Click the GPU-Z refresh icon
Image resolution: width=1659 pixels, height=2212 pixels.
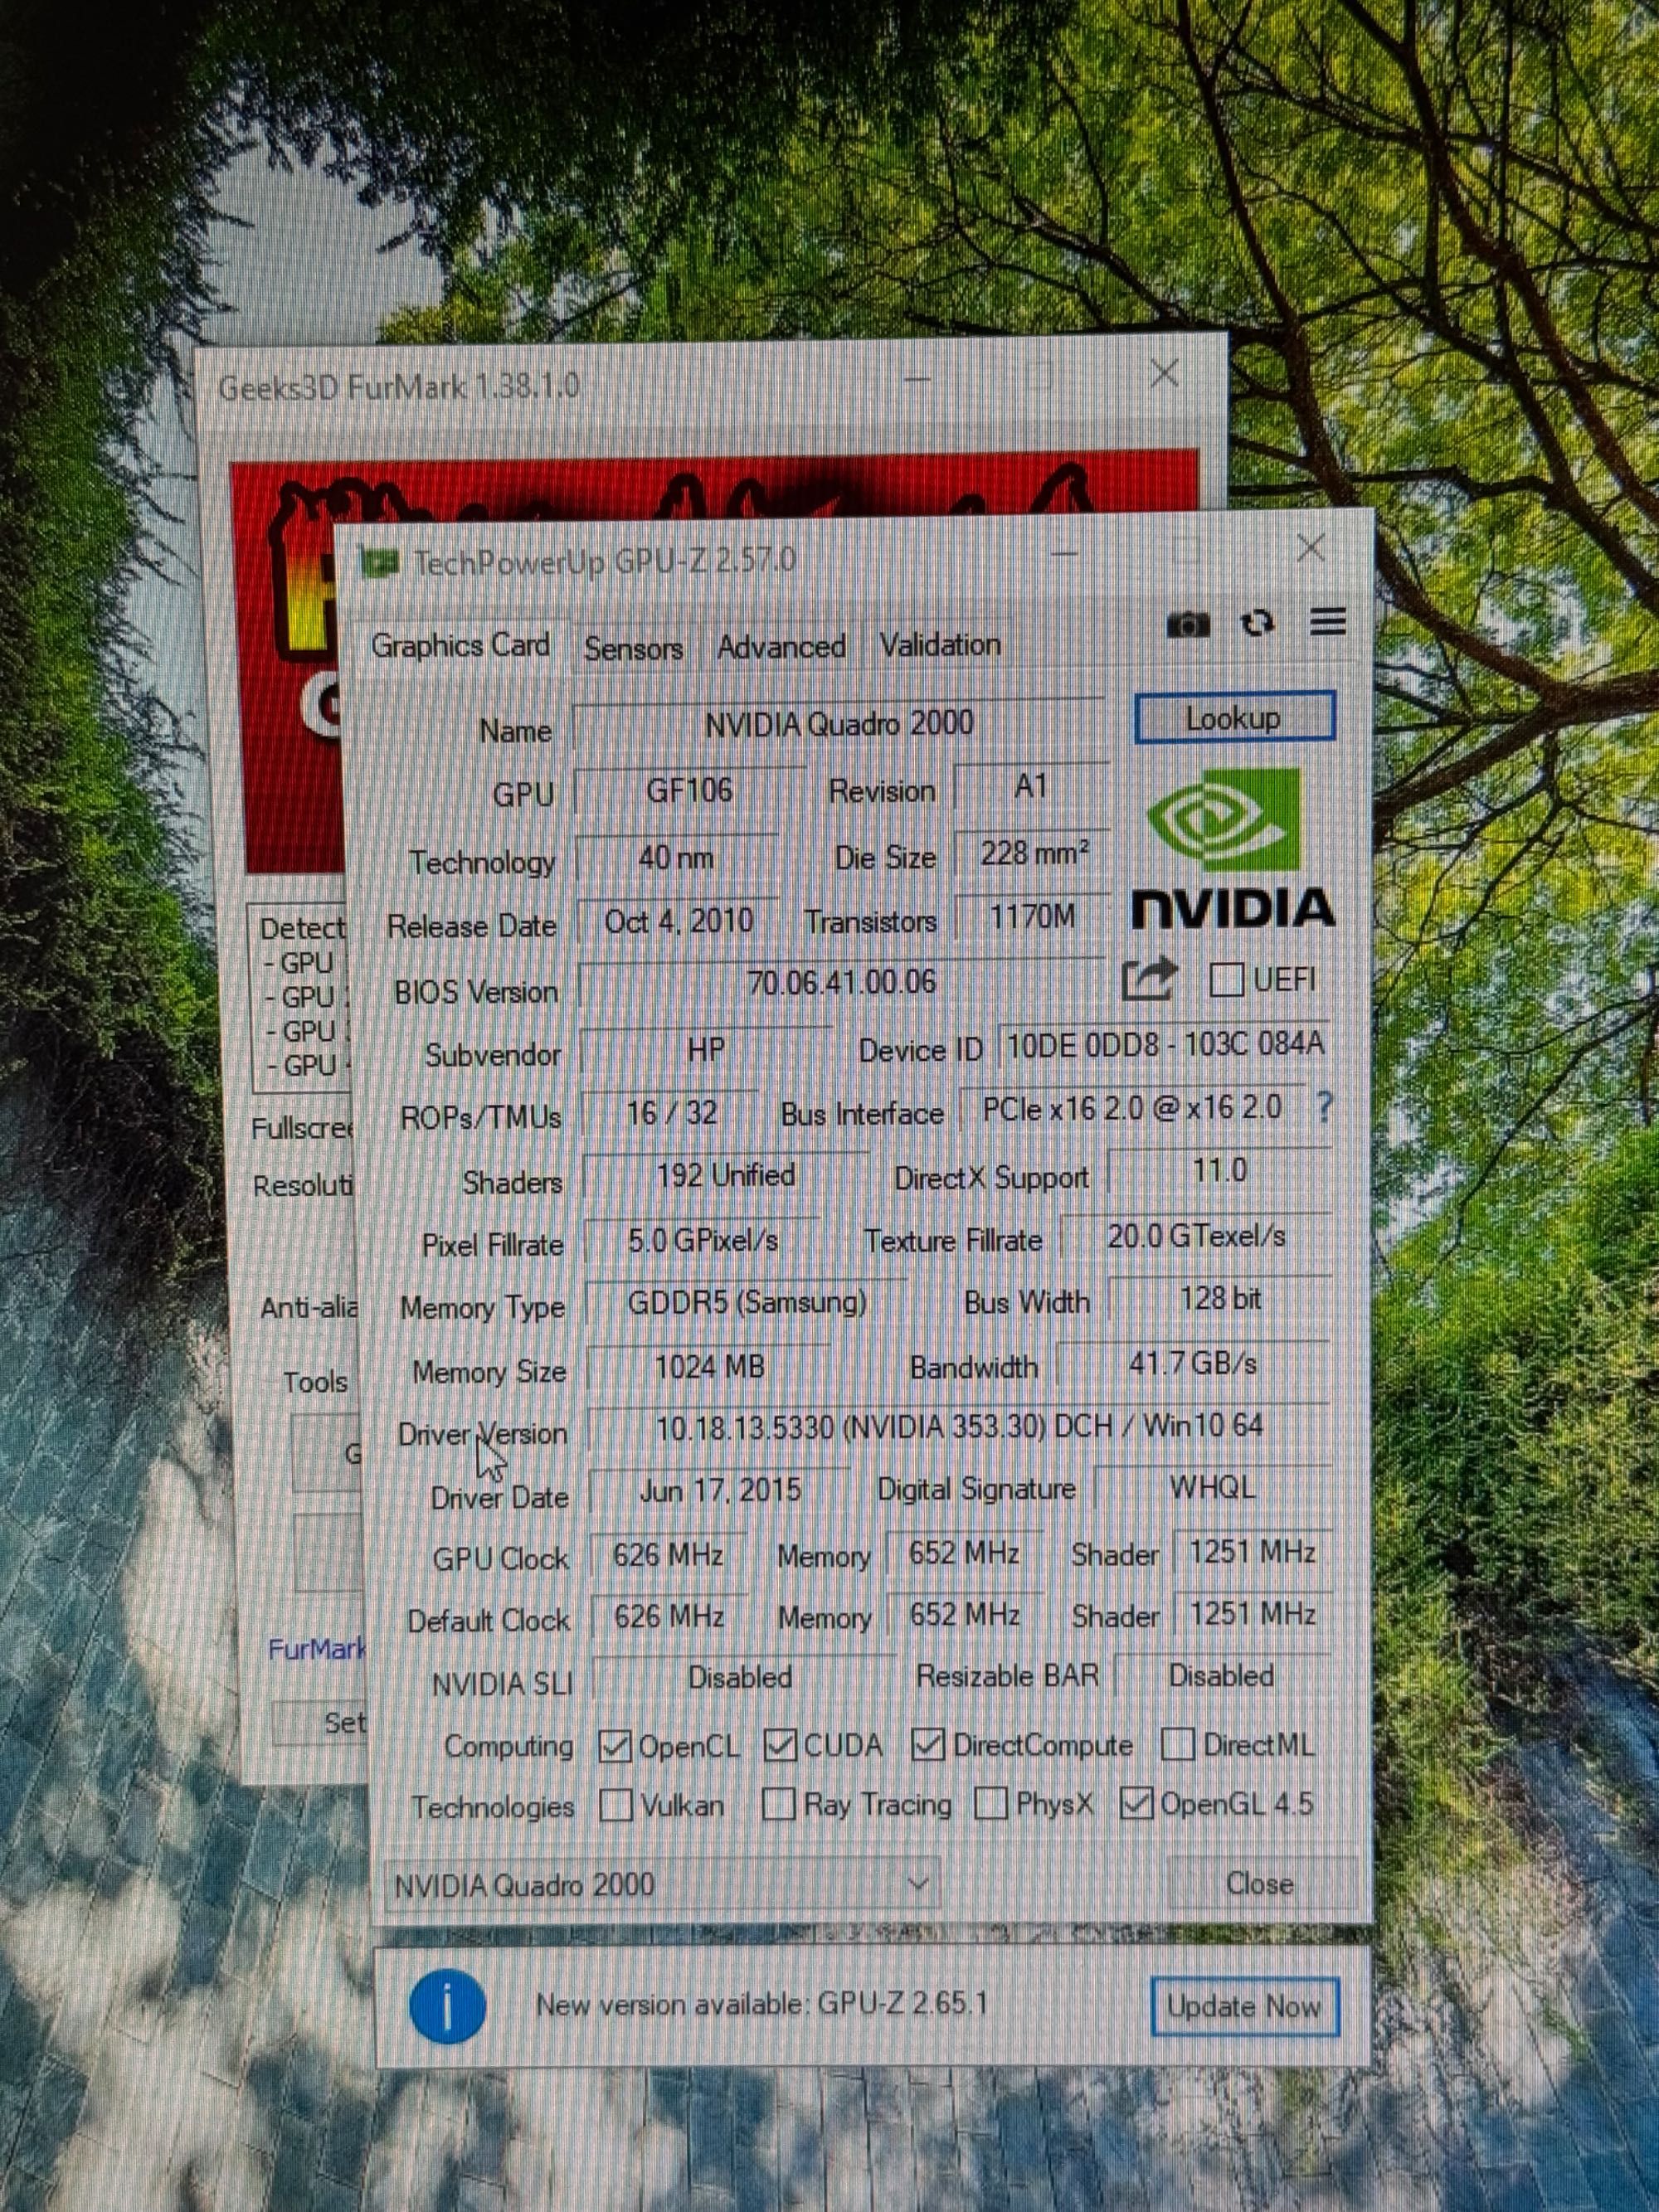click(1257, 623)
